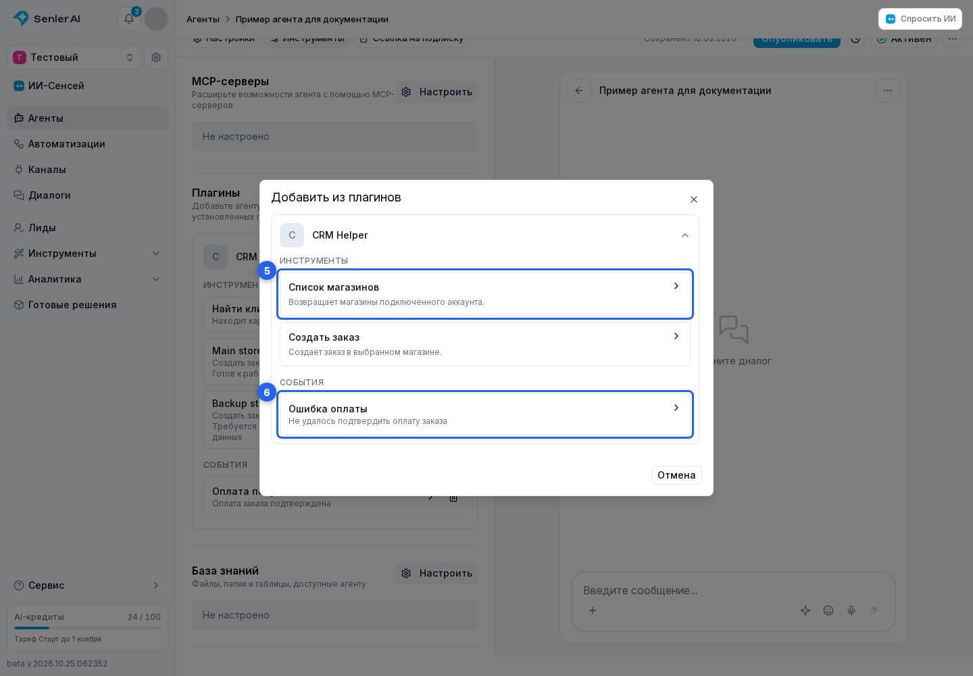Open Диалоги in sidebar
The height and width of the screenshot is (676, 973).
tap(88, 195)
